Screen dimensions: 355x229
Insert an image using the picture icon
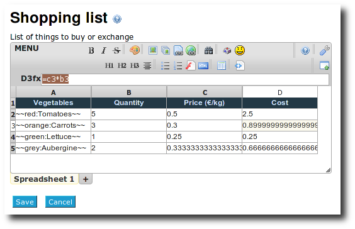[153, 50]
